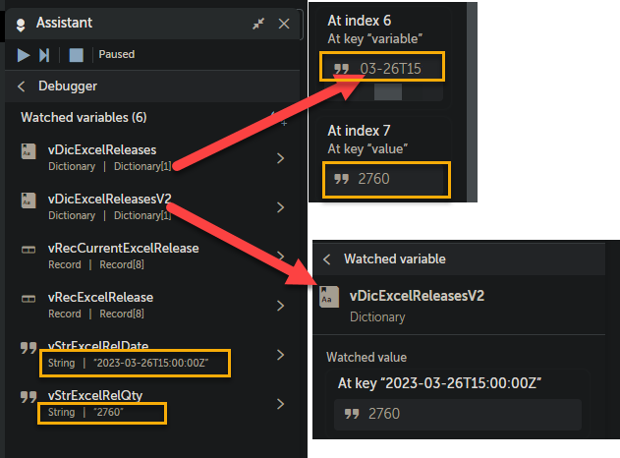Click the Watched variables (6) heading
Viewport: 620px width, 458px height.
(x=84, y=118)
